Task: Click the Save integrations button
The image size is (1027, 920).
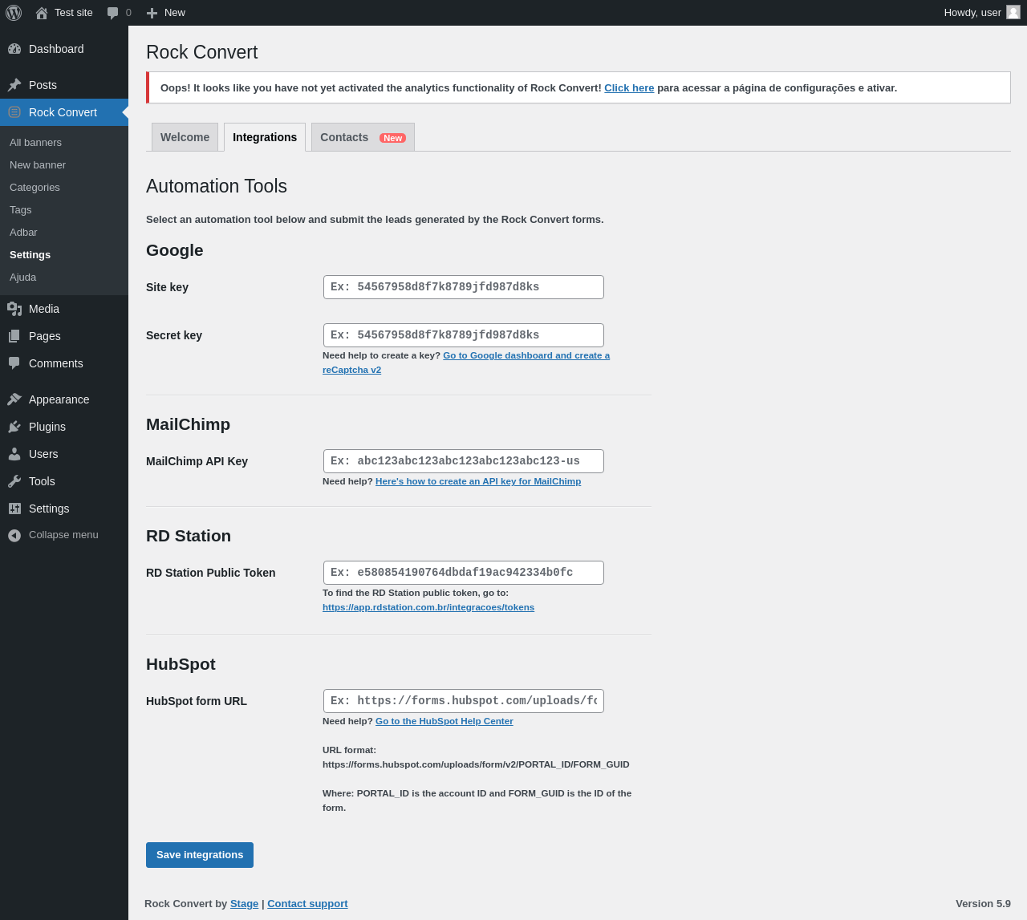Action: coord(200,855)
